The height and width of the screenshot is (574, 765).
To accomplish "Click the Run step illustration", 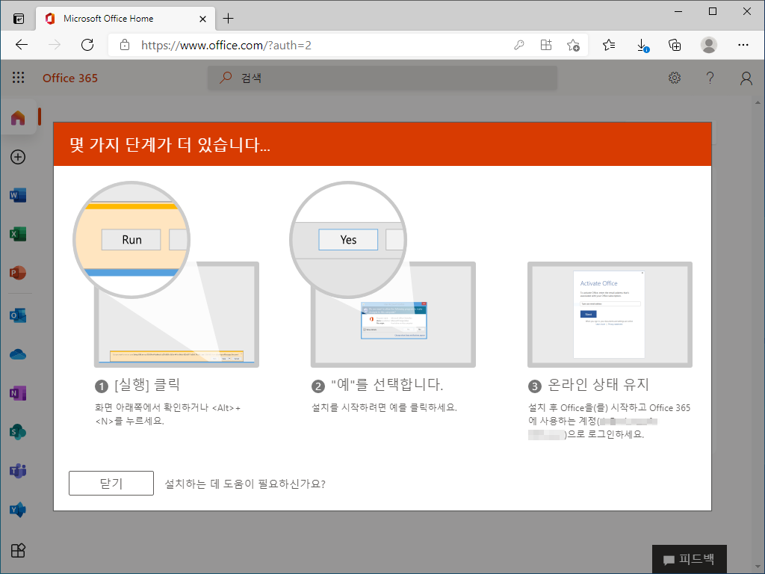I will click(167, 274).
